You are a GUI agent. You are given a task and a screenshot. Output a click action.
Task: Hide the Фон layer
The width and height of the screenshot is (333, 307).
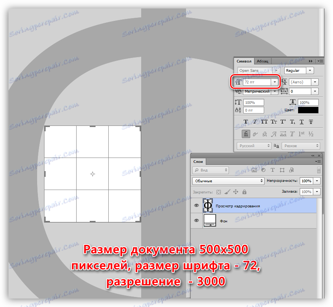coord(196,220)
